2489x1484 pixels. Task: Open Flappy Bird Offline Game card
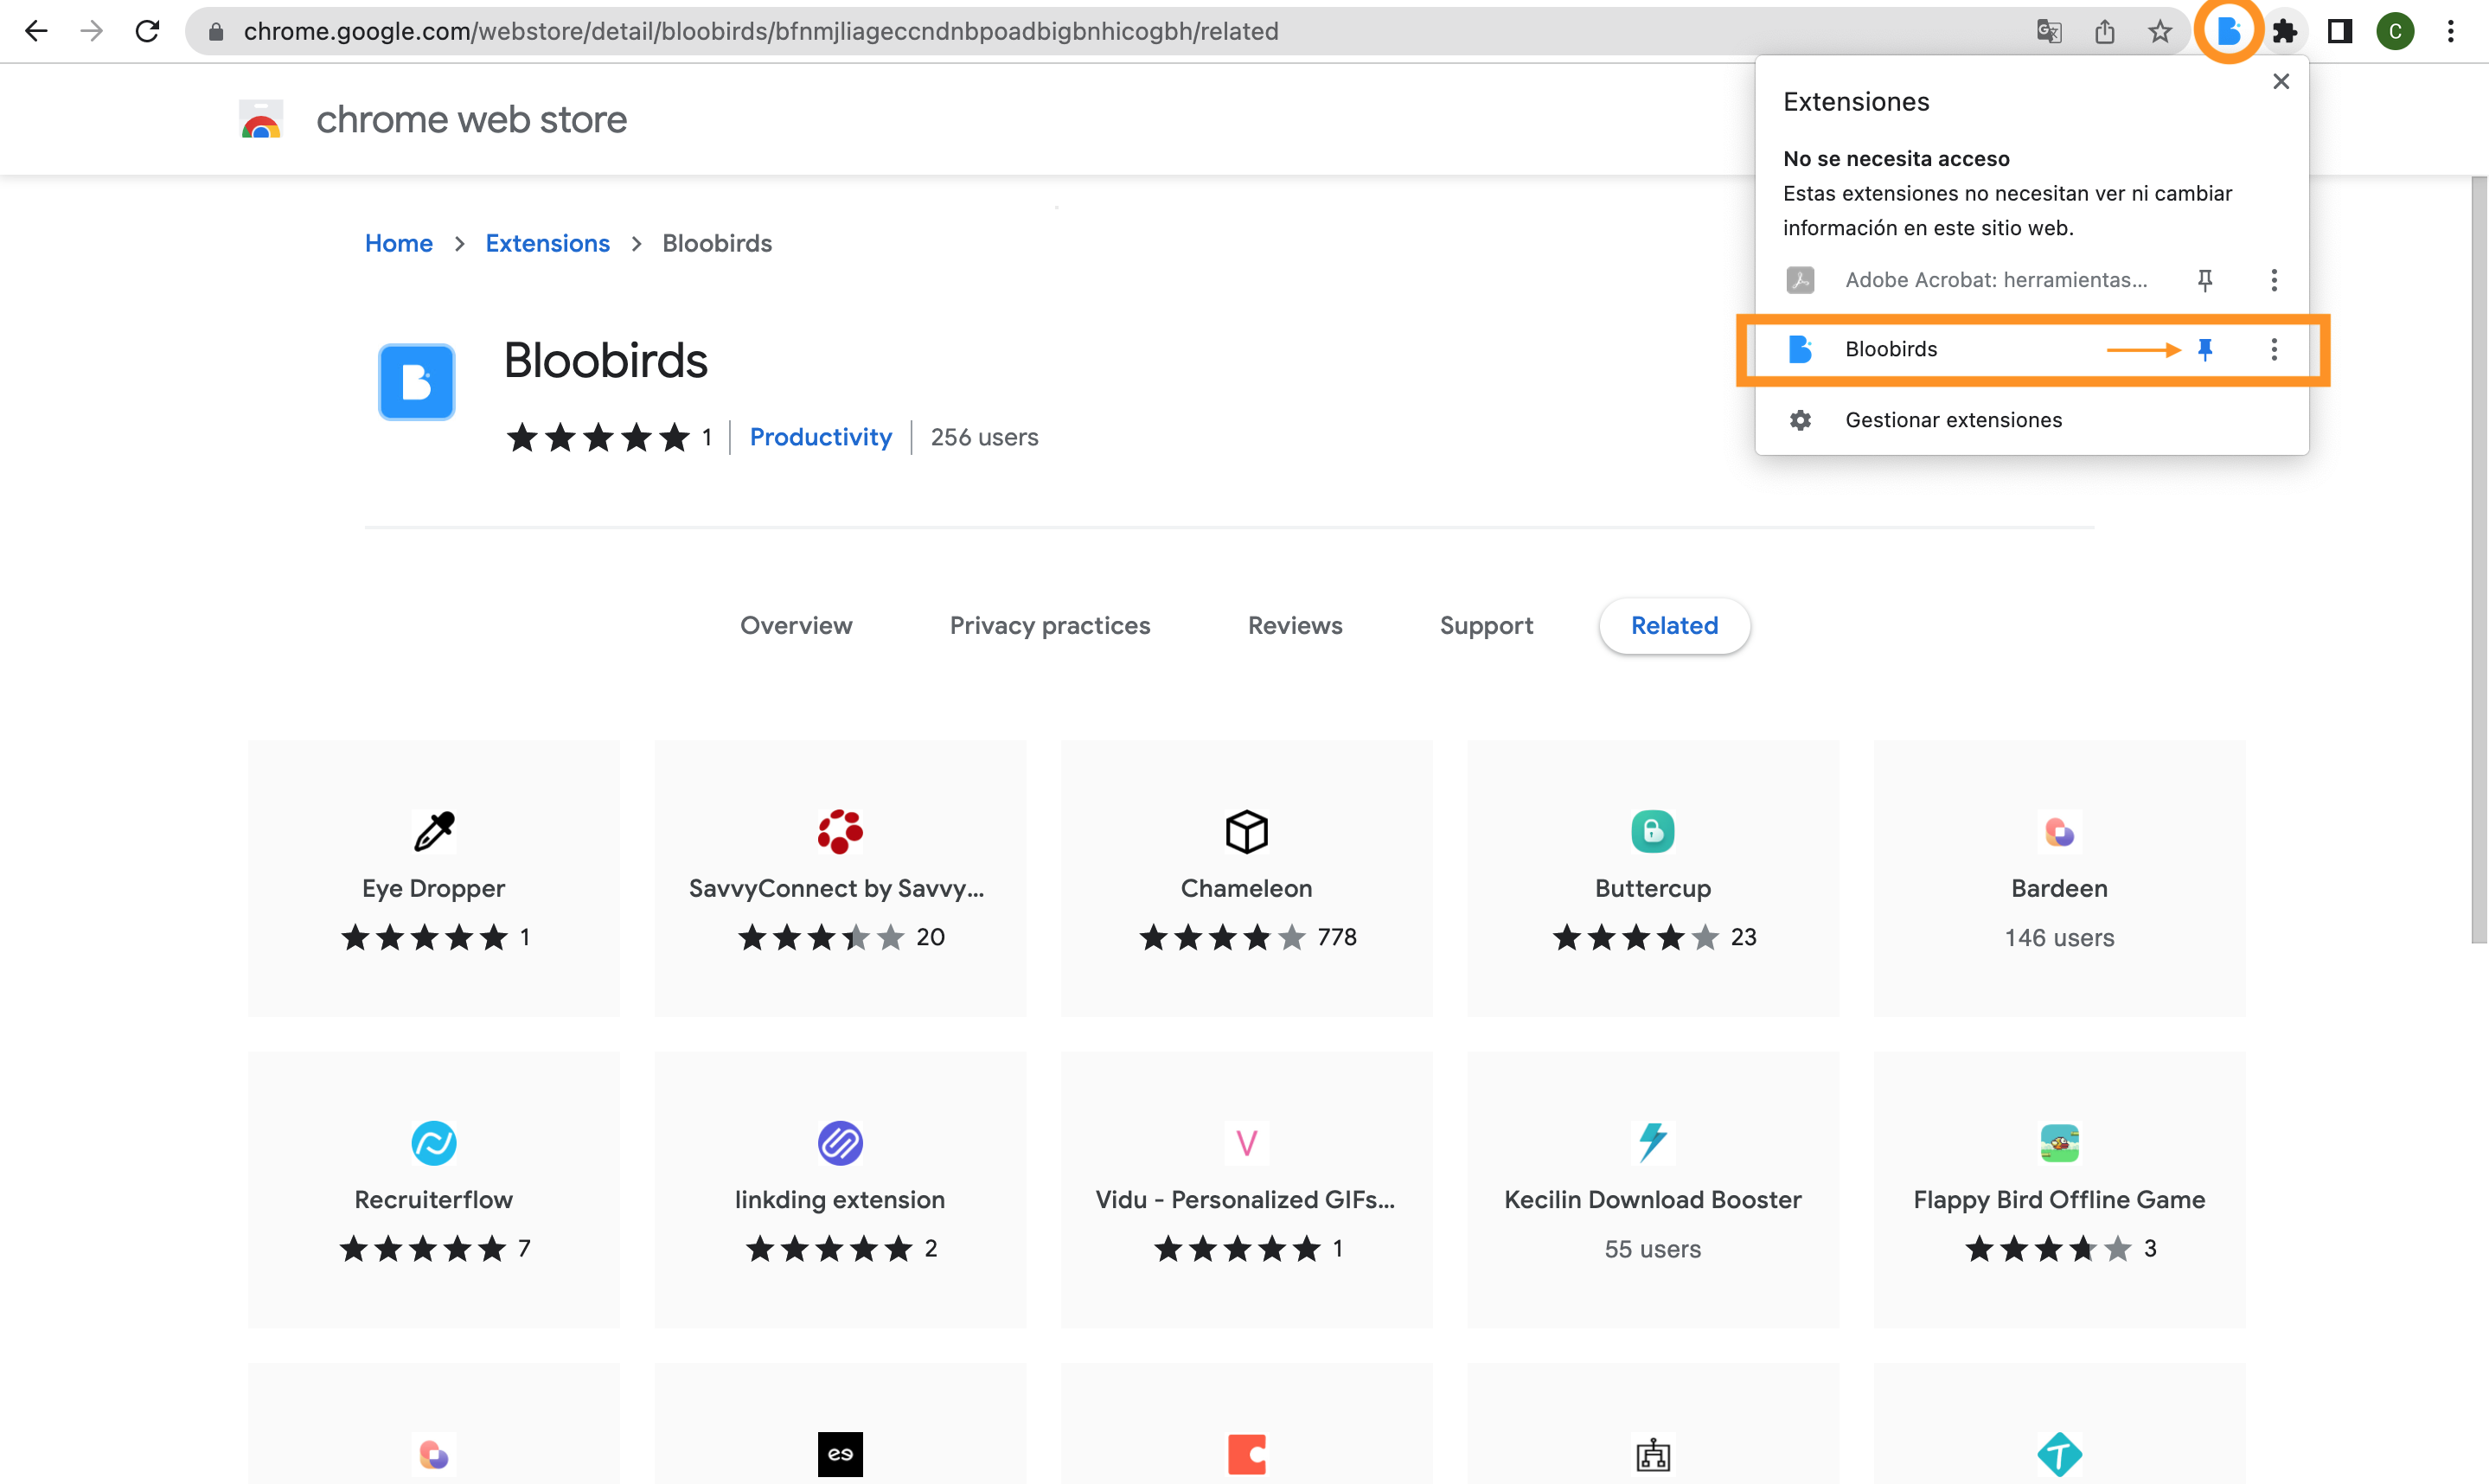coord(2059,1190)
